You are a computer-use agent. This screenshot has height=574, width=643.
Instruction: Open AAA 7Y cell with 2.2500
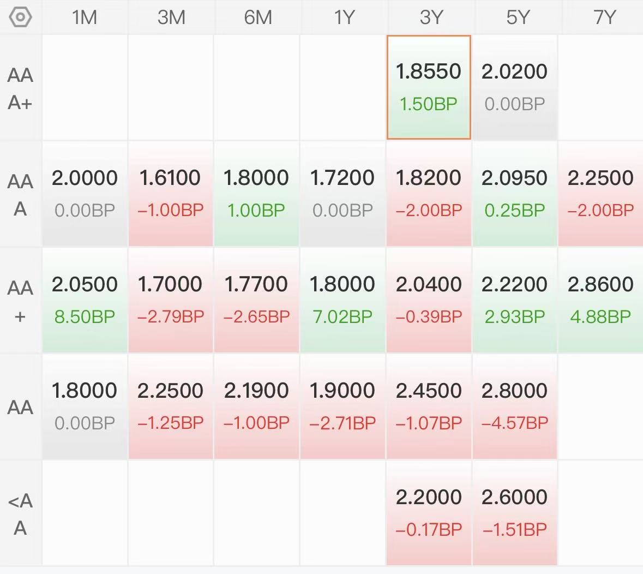point(601,194)
